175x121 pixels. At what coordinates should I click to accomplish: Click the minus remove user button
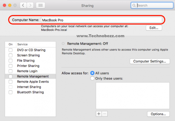(105, 114)
